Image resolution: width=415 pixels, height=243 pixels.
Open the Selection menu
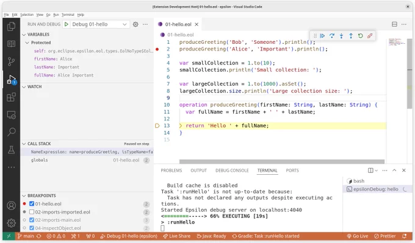tap(27, 15)
